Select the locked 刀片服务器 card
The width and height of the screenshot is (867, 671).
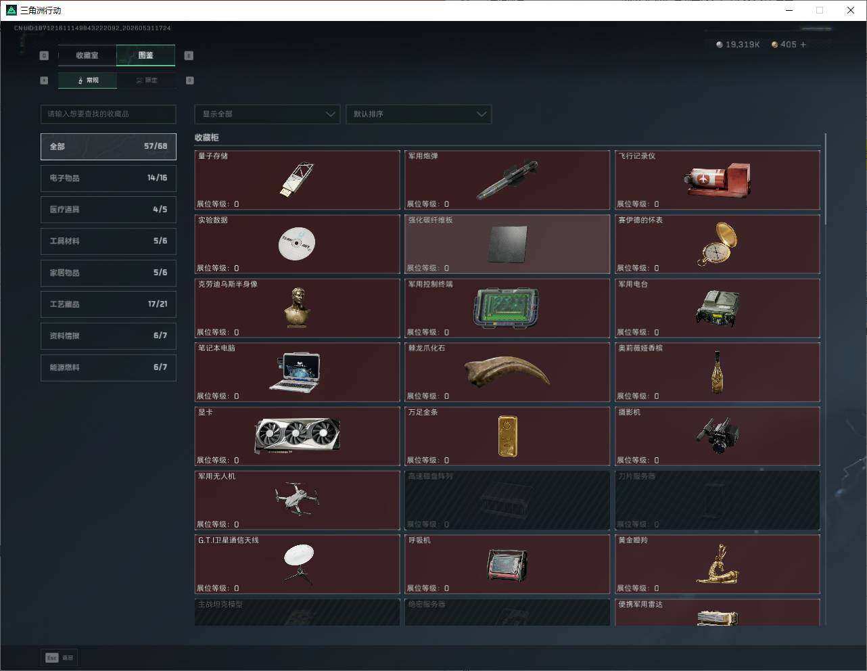pos(718,501)
